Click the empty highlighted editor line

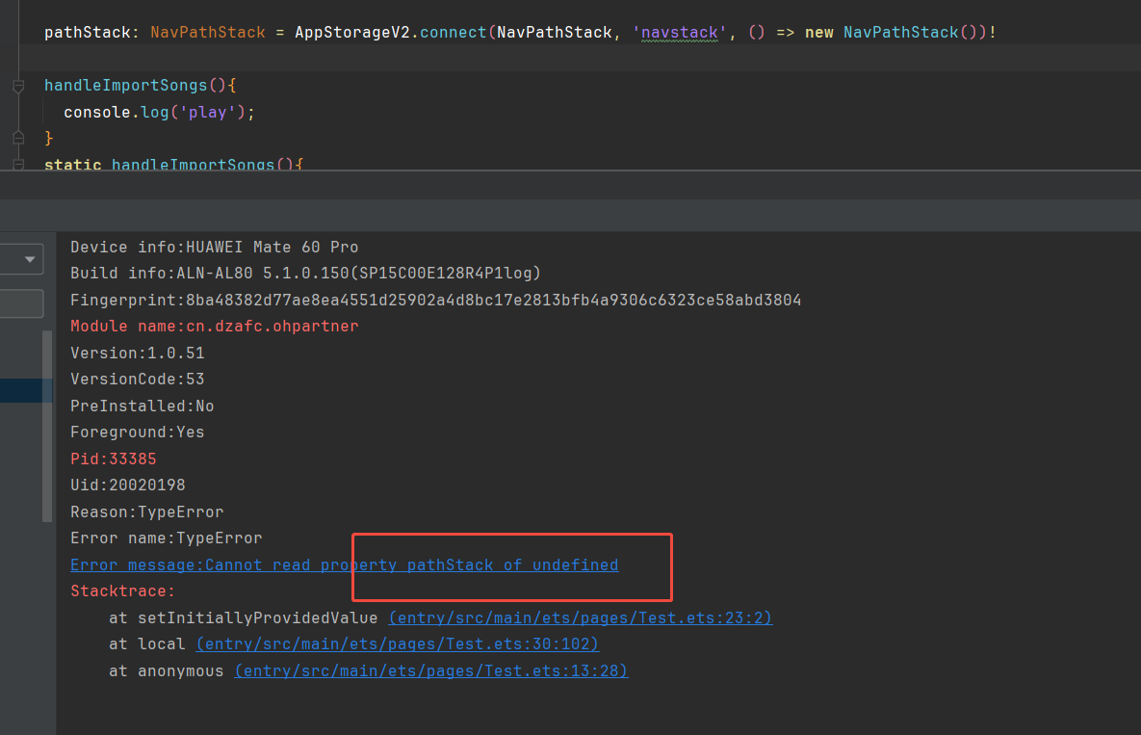click(x=570, y=58)
